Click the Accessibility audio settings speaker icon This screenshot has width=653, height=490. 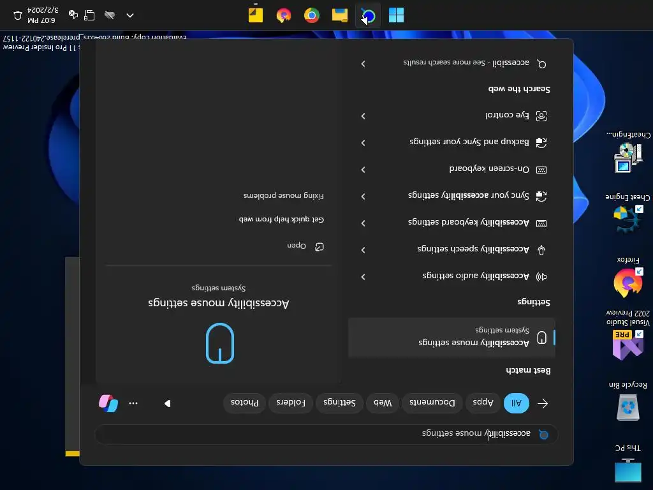coord(541,277)
